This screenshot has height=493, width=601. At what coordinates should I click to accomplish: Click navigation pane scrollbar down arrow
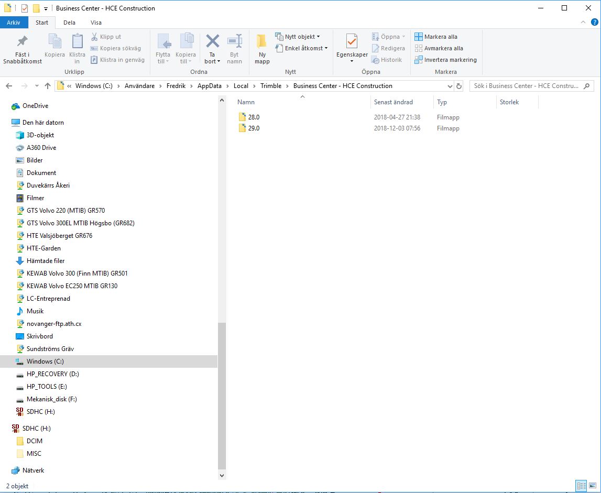coord(222,475)
